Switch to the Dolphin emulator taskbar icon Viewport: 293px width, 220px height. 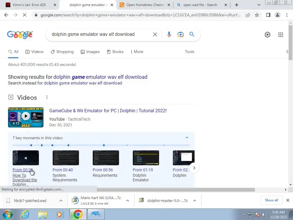coord(96,214)
